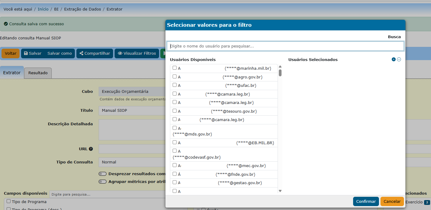Viewport: 431px width, 210px height.
Task: Click the Salvar button with floppy disk icon
Action: point(33,53)
